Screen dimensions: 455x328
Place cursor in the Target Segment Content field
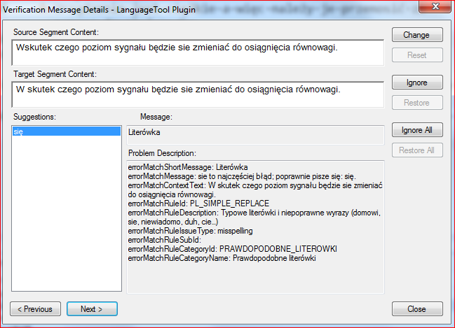[x=198, y=94]
